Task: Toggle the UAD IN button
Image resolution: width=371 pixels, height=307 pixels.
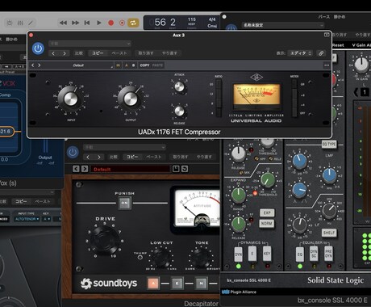Action: coord(118,65)
